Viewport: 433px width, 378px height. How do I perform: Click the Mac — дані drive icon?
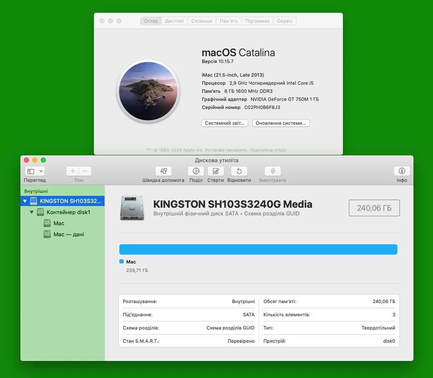(x=47, y=234)
